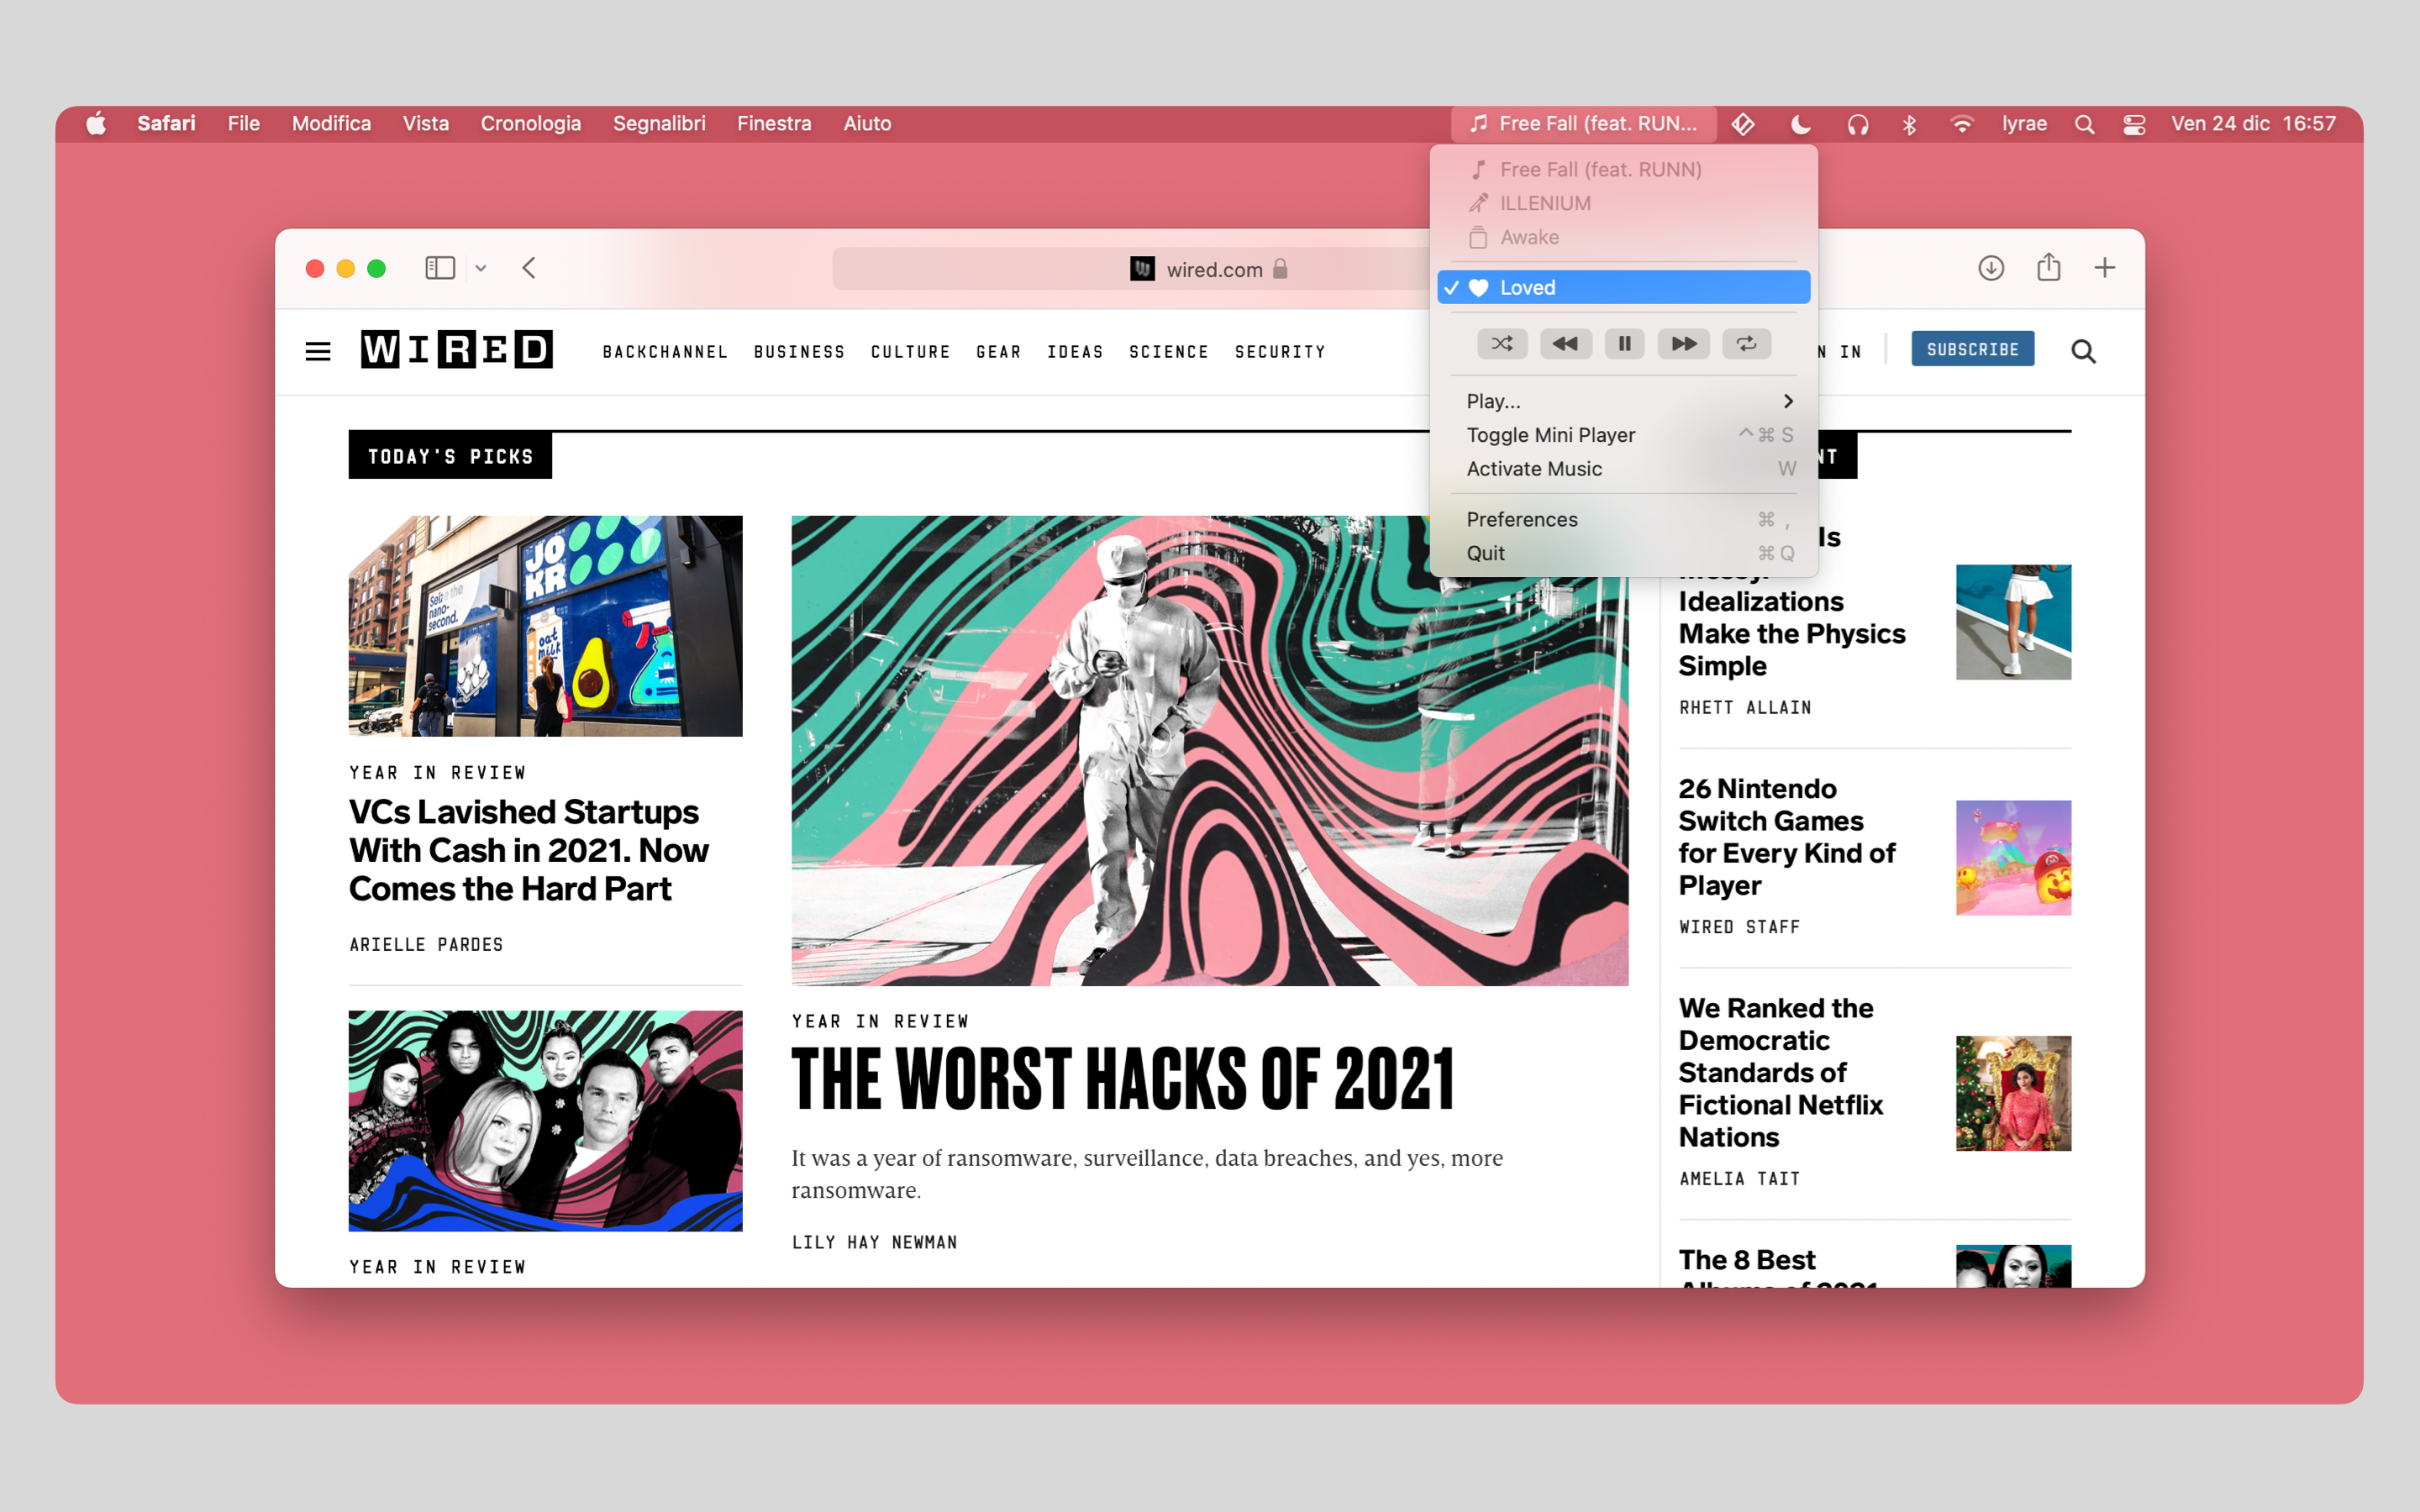Viewport: 2420px width, 1512px height.
Task: Open macOS Control Center icon
Action: tap(2134, 124)
